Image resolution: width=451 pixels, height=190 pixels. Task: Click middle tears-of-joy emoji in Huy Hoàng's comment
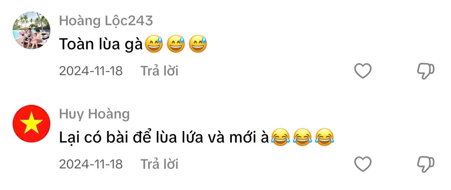point(303,138)
